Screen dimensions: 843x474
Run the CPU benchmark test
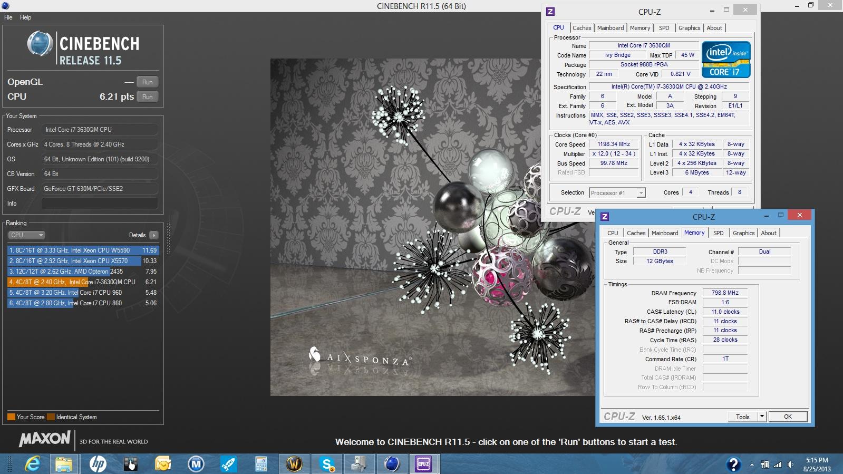(x=148, y=97)
